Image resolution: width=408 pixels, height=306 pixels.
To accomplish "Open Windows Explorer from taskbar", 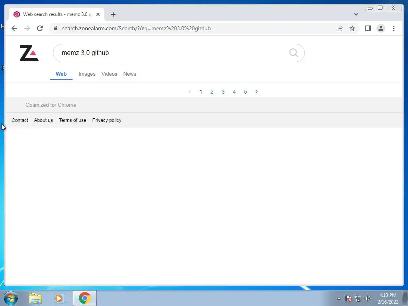I will point(35,298).
